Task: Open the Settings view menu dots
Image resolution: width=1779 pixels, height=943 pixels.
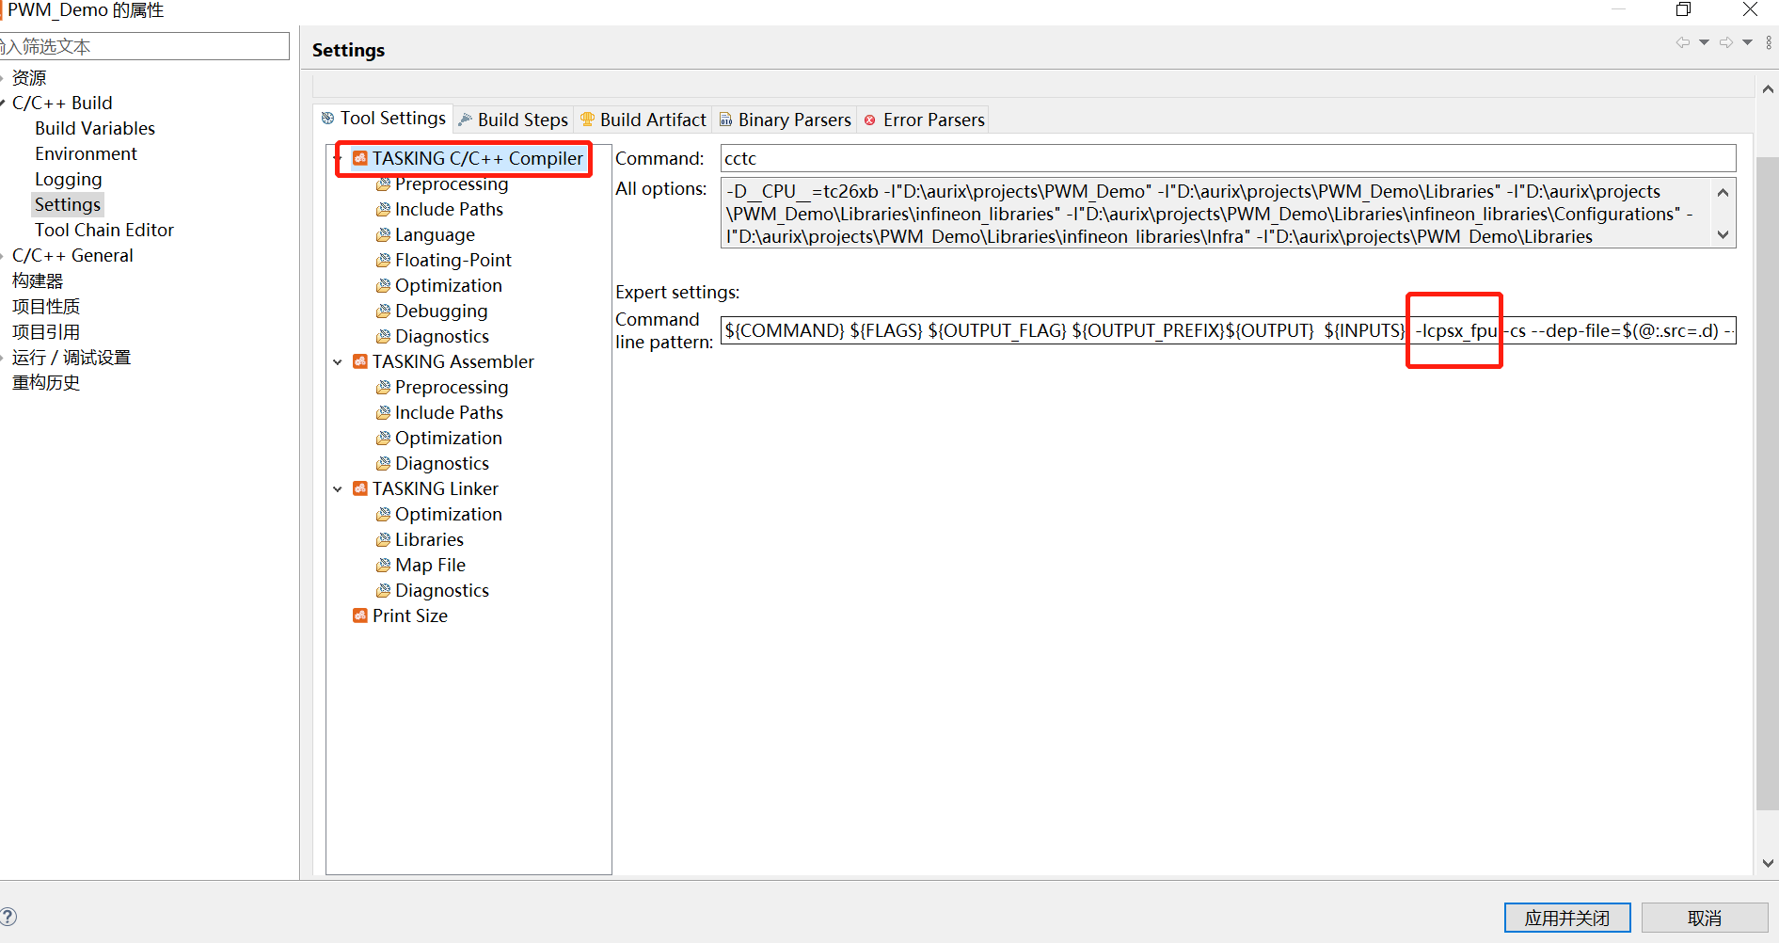Action: click(x=1769, y=42)
